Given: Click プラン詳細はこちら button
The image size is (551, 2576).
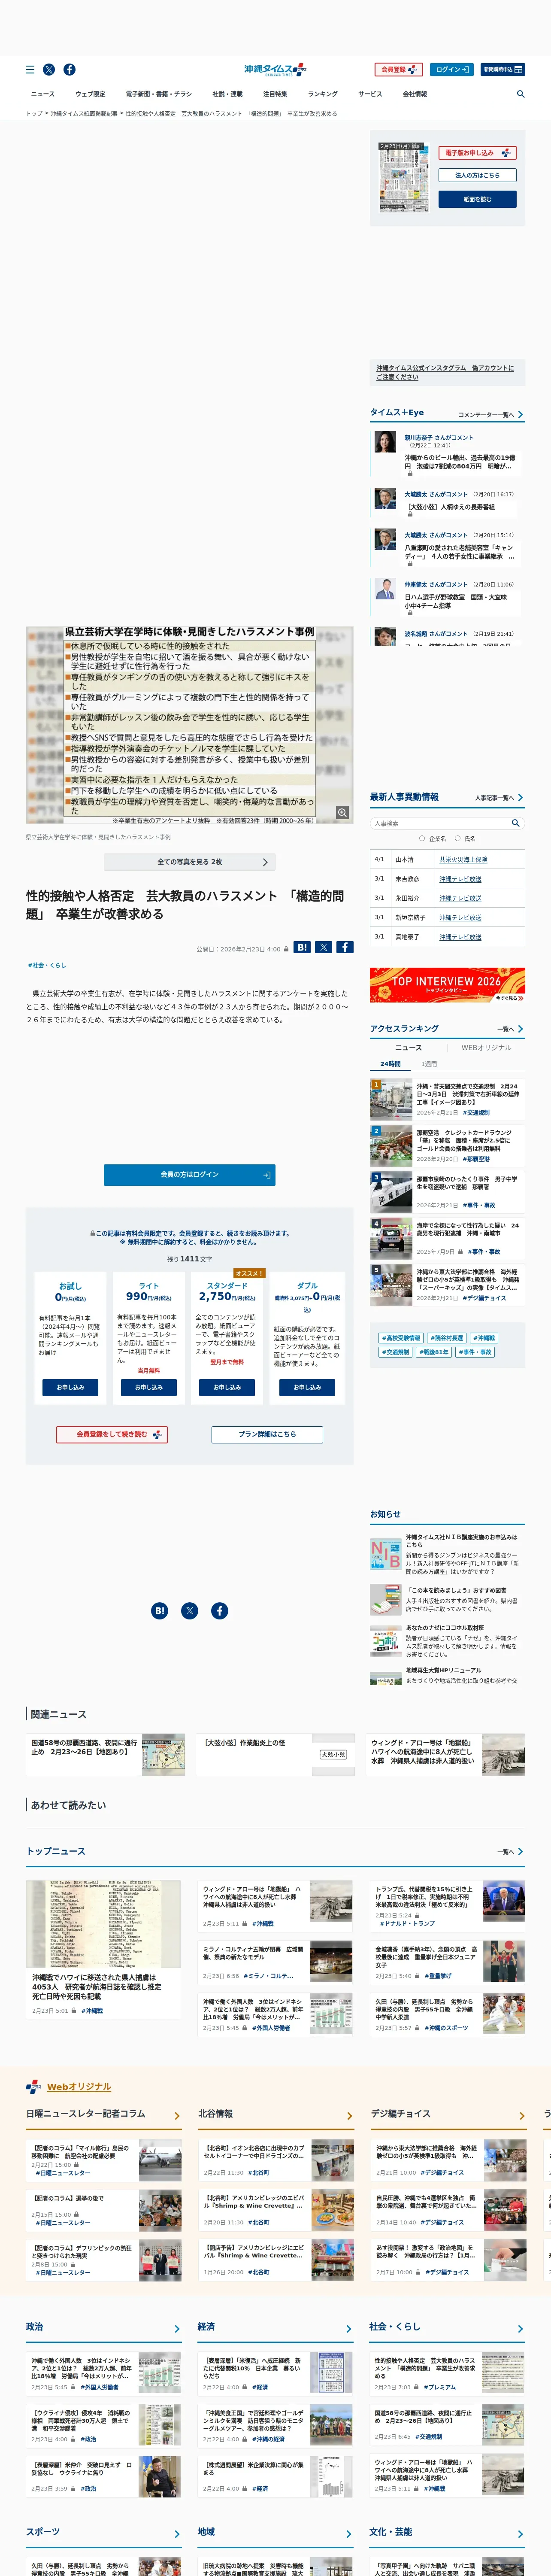Looking at the screenshot, I should click(x=267, y=1434).
